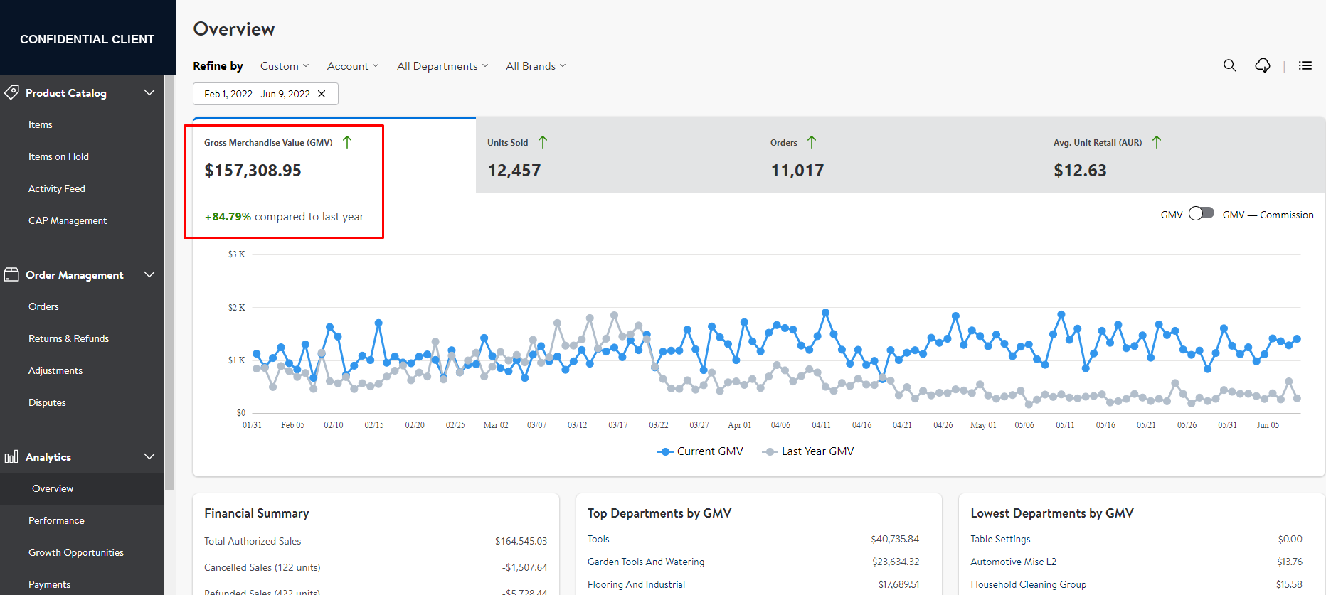The width and height of the screenshot is (1326, 595).
Task: Click Total Authorized Sales row
Action: pyautogui.click(x=376, y=541)
